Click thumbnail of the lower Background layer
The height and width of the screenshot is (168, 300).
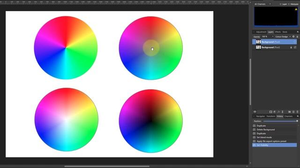tap(258, 47)
